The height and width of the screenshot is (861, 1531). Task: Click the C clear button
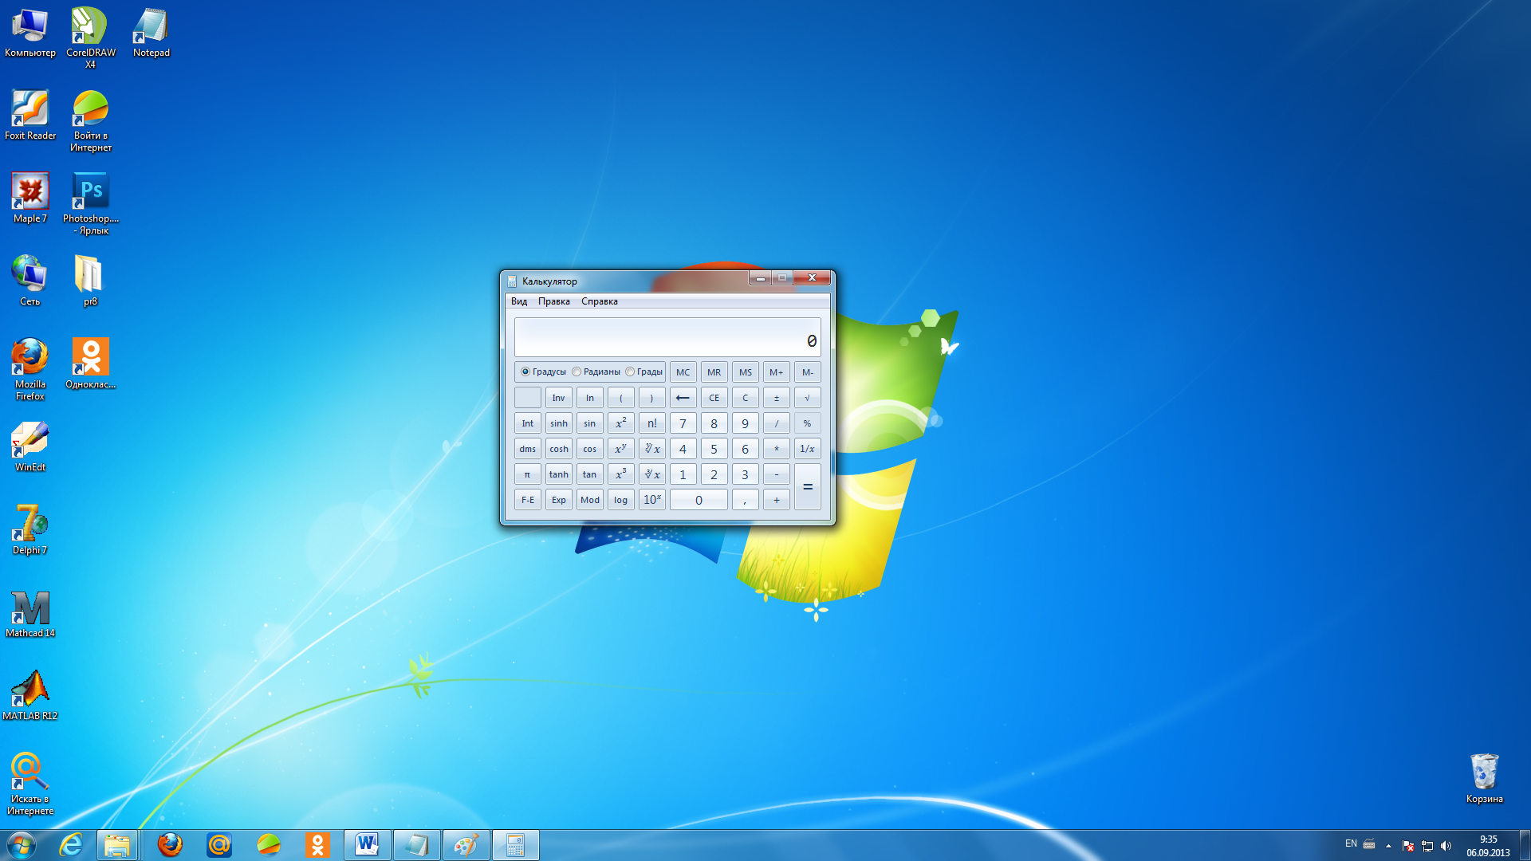coord(745,398)
